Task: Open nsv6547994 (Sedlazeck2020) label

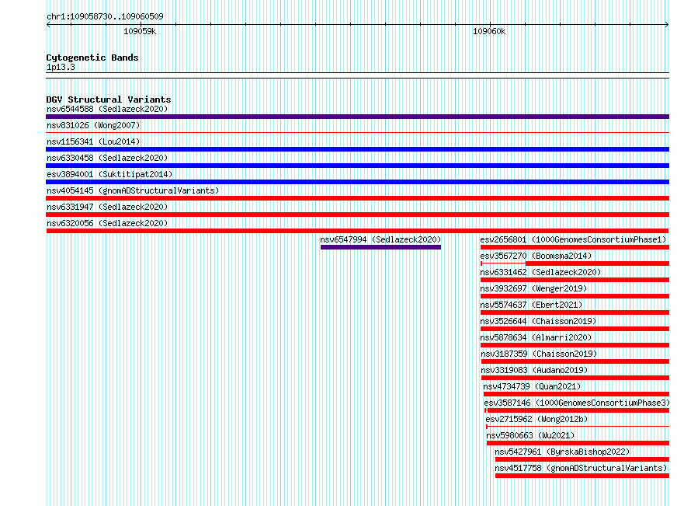Action: (380, 239)
